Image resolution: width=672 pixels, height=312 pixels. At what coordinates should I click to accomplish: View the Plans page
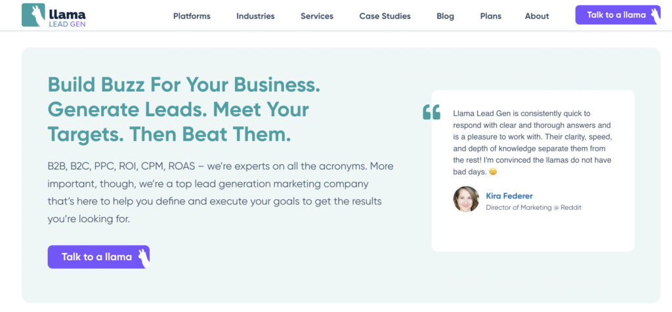491,16
